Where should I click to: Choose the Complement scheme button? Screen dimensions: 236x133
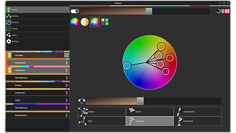(197, 112)
